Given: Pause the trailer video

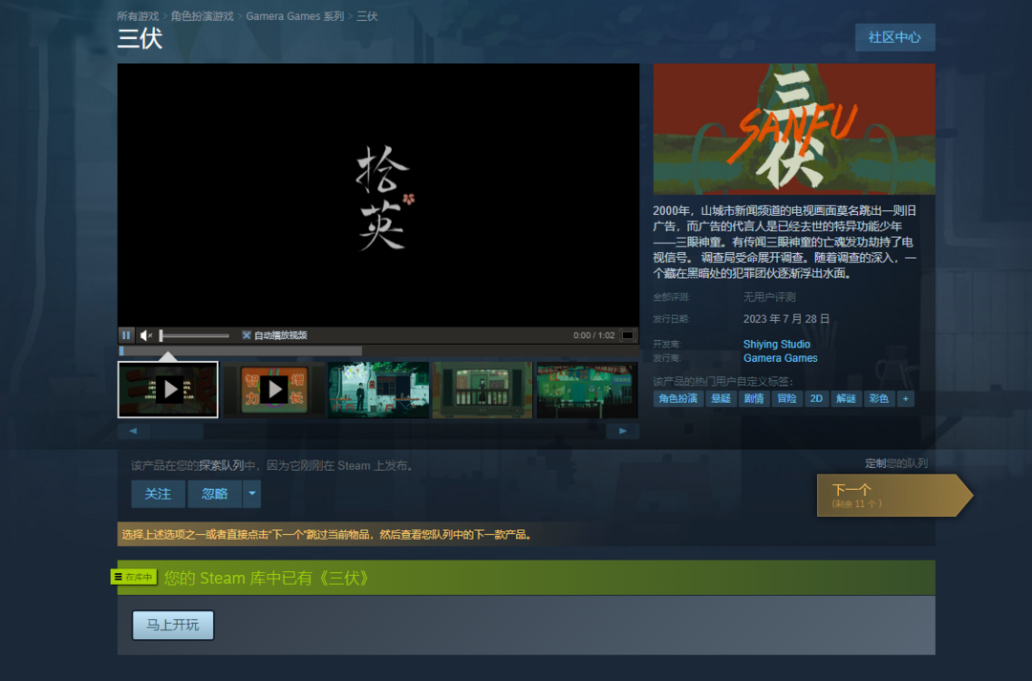Looking at the screenshot, I should (126, 335).
